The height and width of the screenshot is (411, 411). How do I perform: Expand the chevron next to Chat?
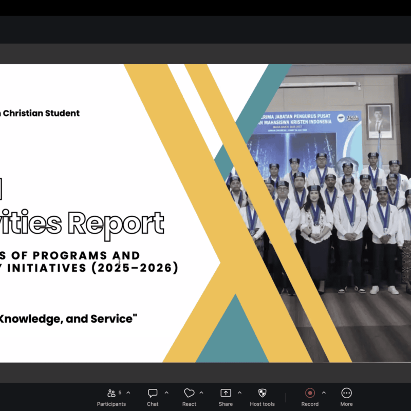pos(166,393)
